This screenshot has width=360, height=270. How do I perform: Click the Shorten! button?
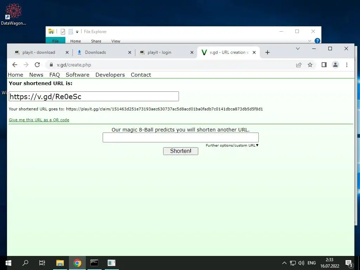180,151
